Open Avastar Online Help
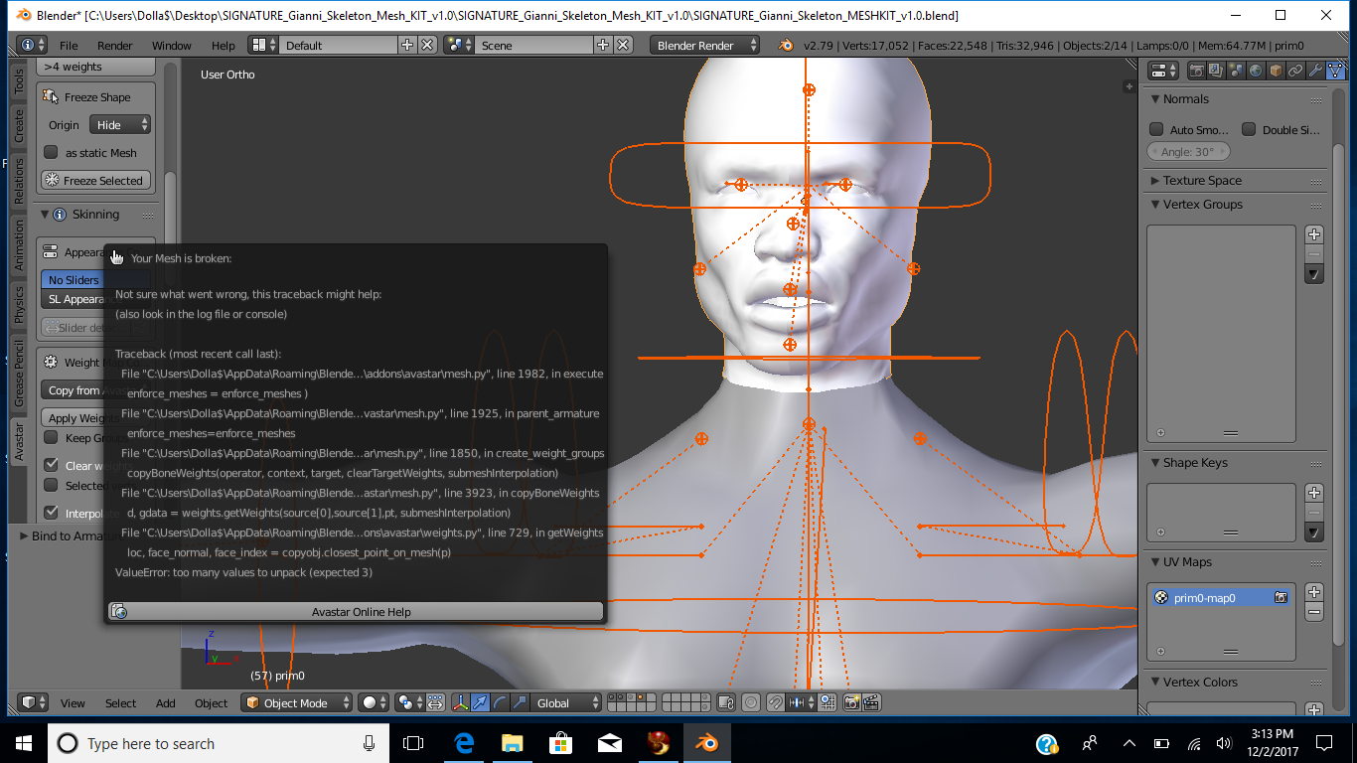This screenshot has width=1357, height=763. click(x=355, y=612)
